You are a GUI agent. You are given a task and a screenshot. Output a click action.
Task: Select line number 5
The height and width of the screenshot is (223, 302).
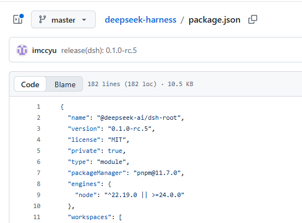pos(39,151)
